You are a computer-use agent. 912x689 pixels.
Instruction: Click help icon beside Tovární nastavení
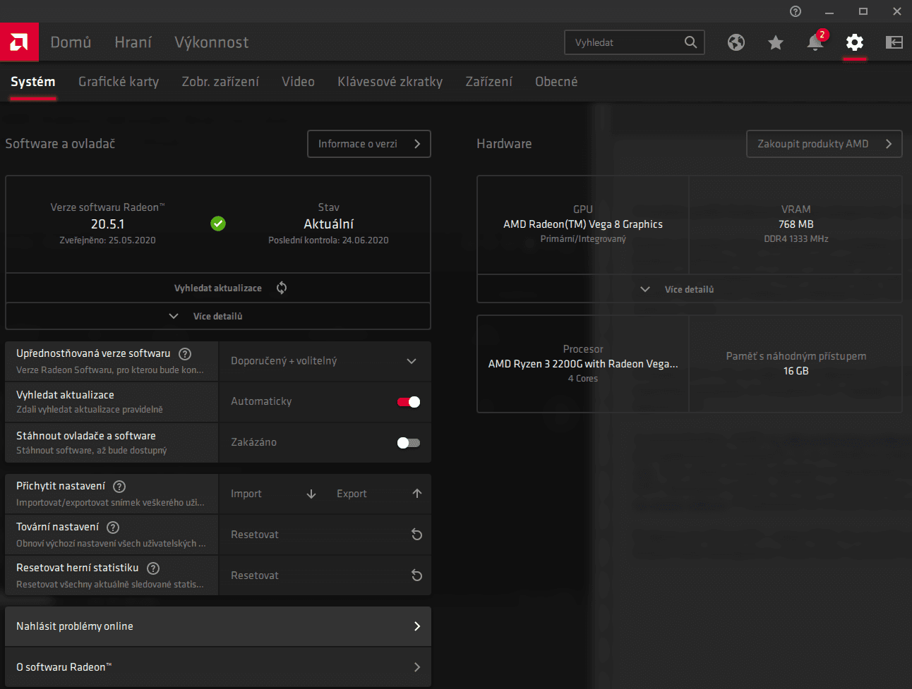pos(113,528)
